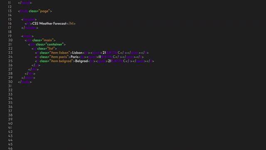Click the "CSS Weather Forecast" heading text
This screenshot has width=266, height=150.
[49, 23]
